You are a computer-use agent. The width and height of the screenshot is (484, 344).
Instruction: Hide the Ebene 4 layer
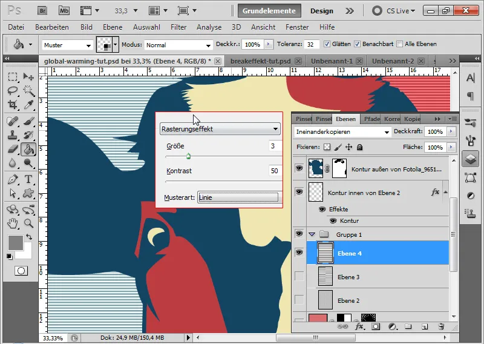pyautogui.click(x=299, y=253)
